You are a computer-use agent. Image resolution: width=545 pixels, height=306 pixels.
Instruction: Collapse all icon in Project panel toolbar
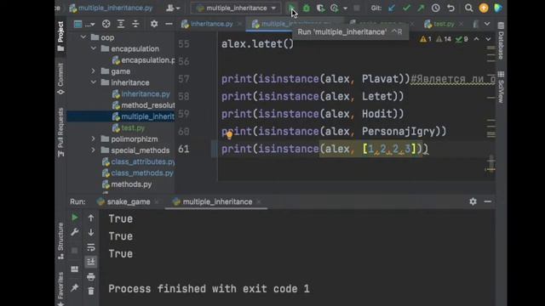pos(135,24)
